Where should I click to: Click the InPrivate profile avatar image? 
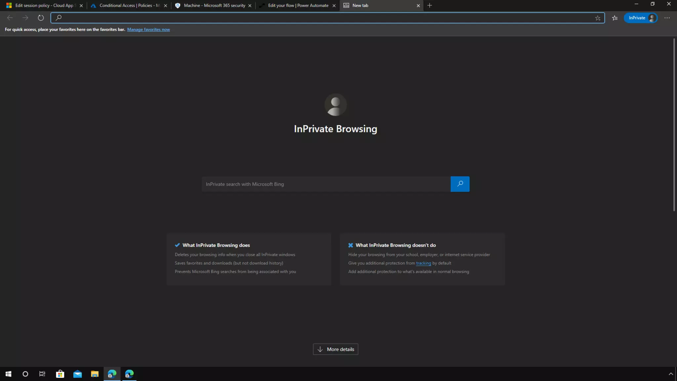point(336,105)
